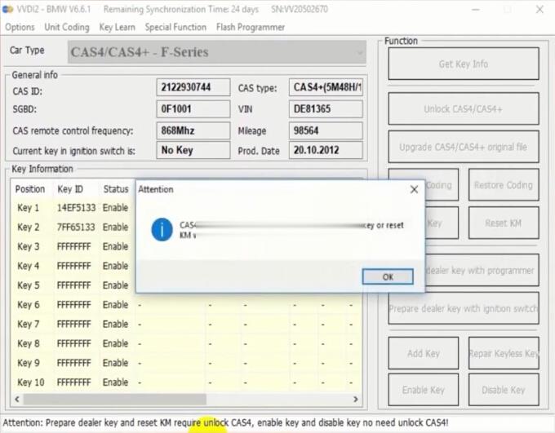This screenshot has height=433, width=555.
Task: Click the Position column header
Action: [30, 189]
